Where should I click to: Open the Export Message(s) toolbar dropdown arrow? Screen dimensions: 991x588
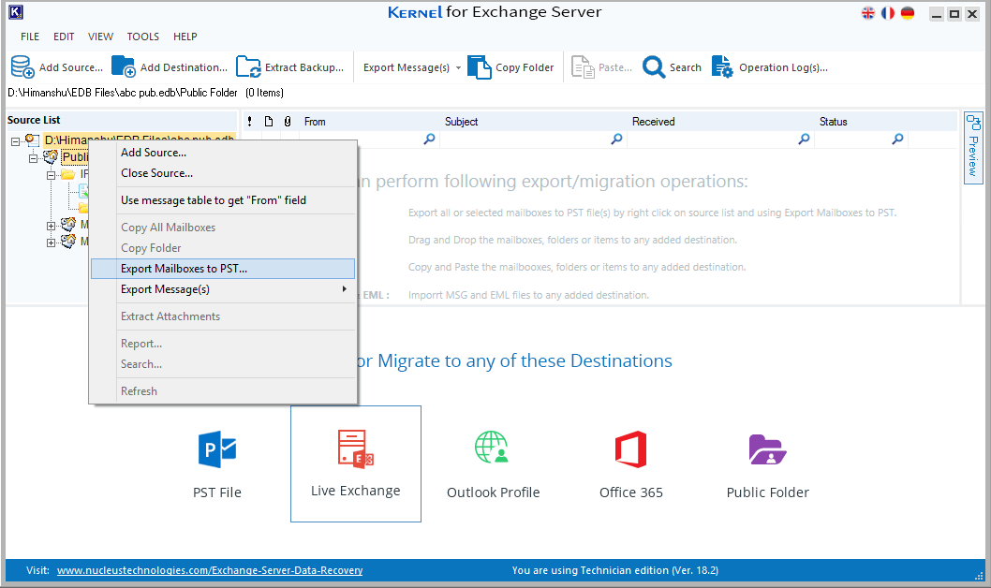tap(458, 67)
